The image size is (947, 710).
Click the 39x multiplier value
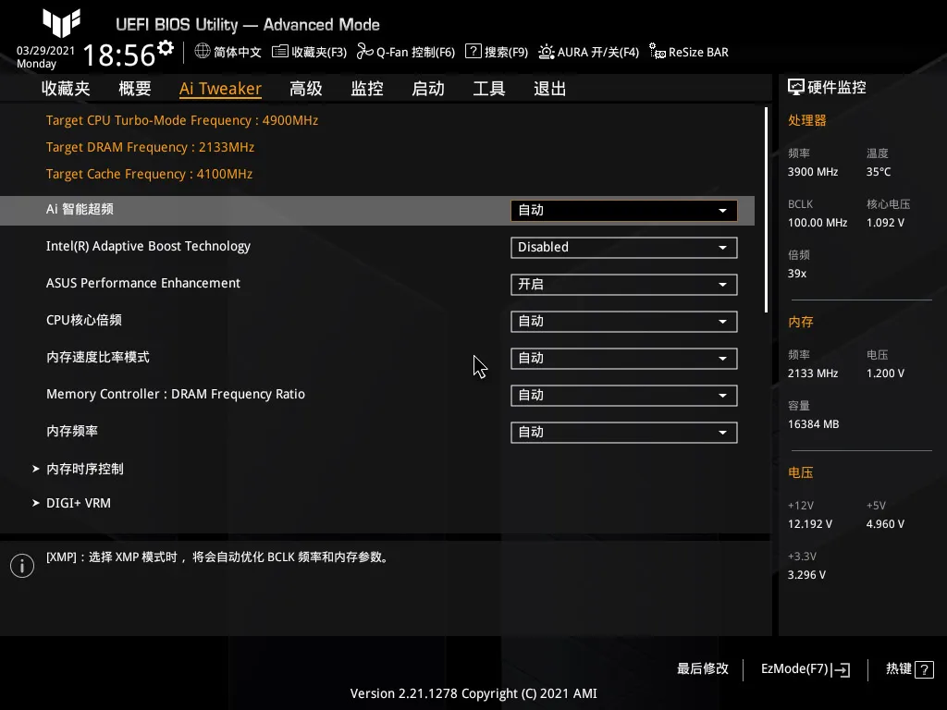pyautogui.click(x=797, y=274)
